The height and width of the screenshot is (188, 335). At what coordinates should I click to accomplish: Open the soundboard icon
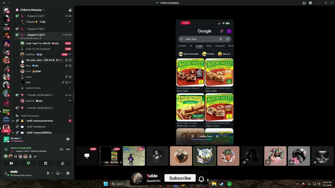pos(63,163)
